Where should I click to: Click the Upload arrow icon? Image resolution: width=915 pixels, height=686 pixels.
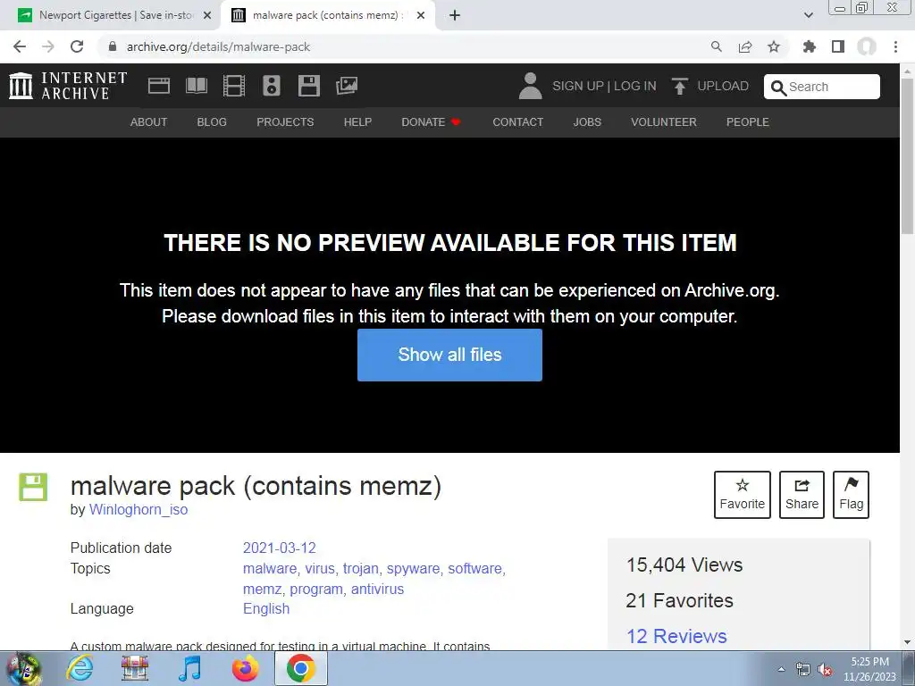pos(679,86)
